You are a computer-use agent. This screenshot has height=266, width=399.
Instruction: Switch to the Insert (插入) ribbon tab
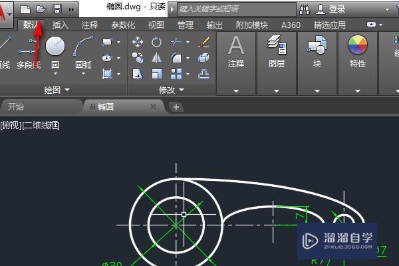click(x=61, y=25)
